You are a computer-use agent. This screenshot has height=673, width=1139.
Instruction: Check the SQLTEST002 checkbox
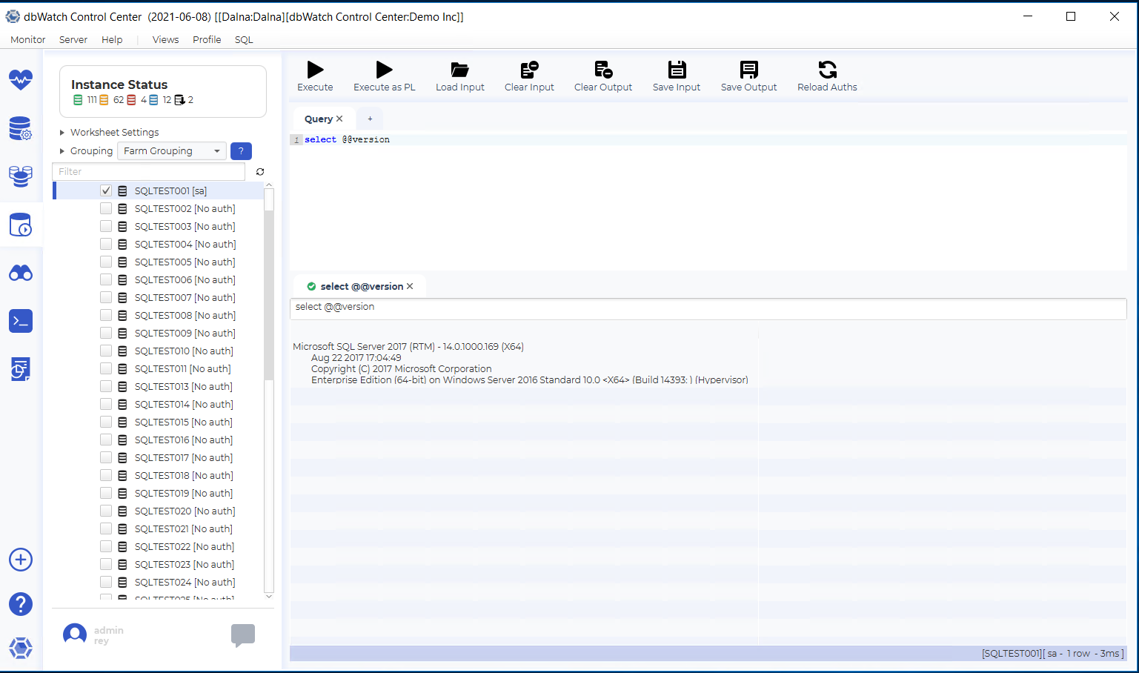tap(106, 208)
